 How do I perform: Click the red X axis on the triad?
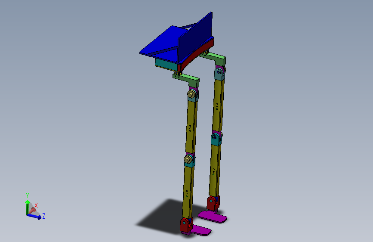click(32, 211)
